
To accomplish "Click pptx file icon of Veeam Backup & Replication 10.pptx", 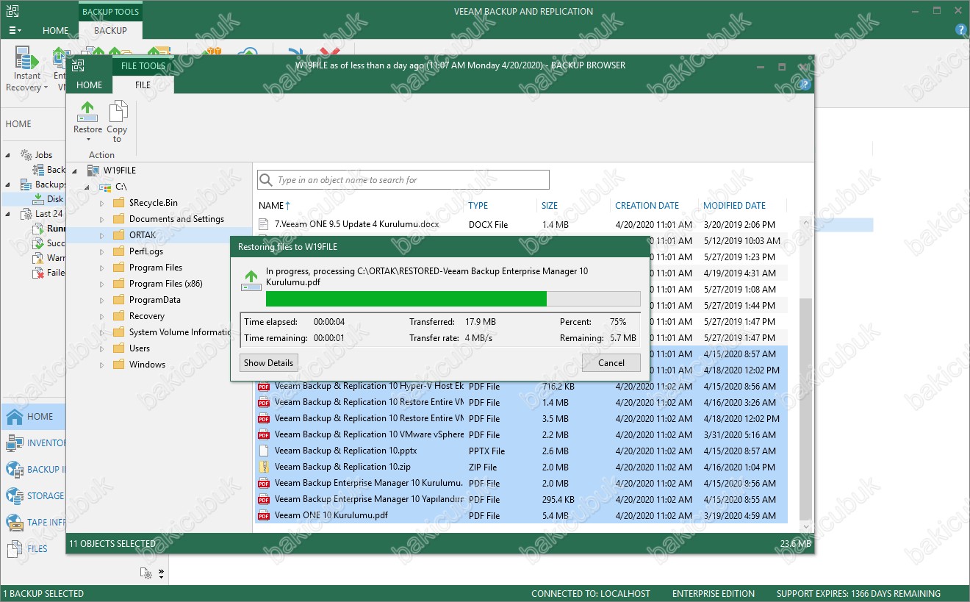I will [264, 451].
